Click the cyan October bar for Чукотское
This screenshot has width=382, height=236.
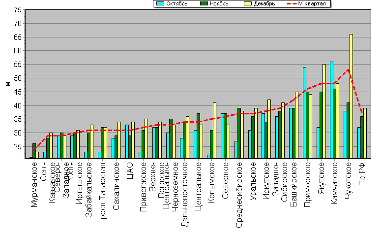click(345, 135)
